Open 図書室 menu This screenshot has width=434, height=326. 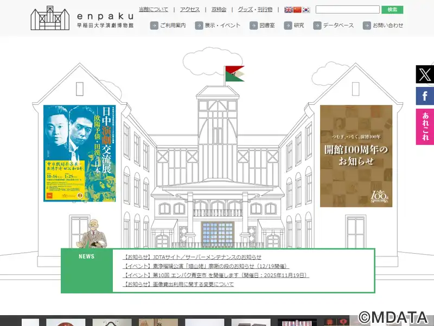[x=267, y=26]
